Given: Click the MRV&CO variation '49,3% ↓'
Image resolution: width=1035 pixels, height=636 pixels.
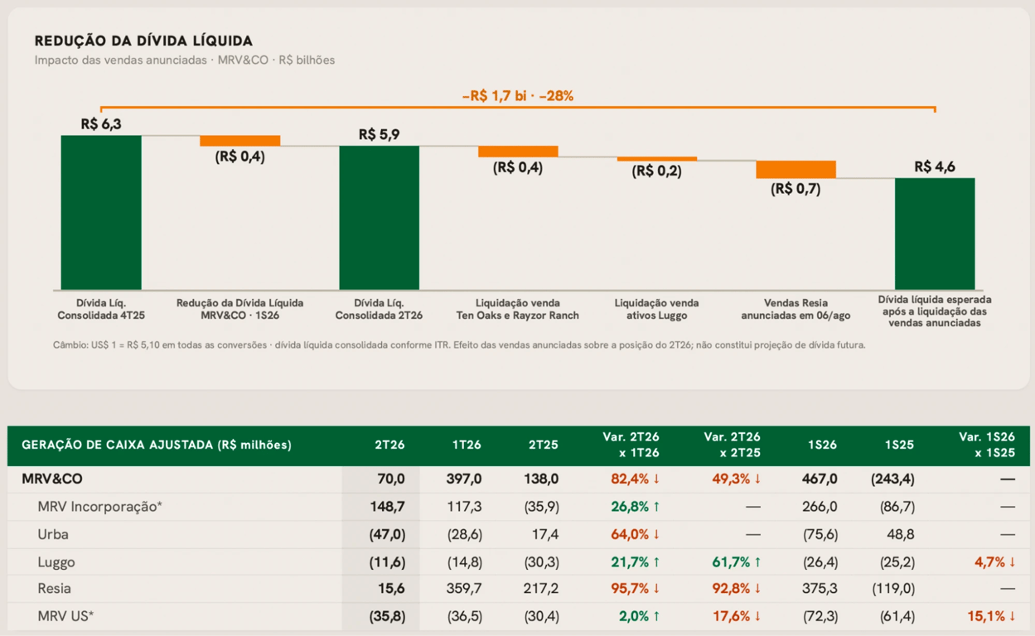Looking at the screenshot, I should point(737,479).
